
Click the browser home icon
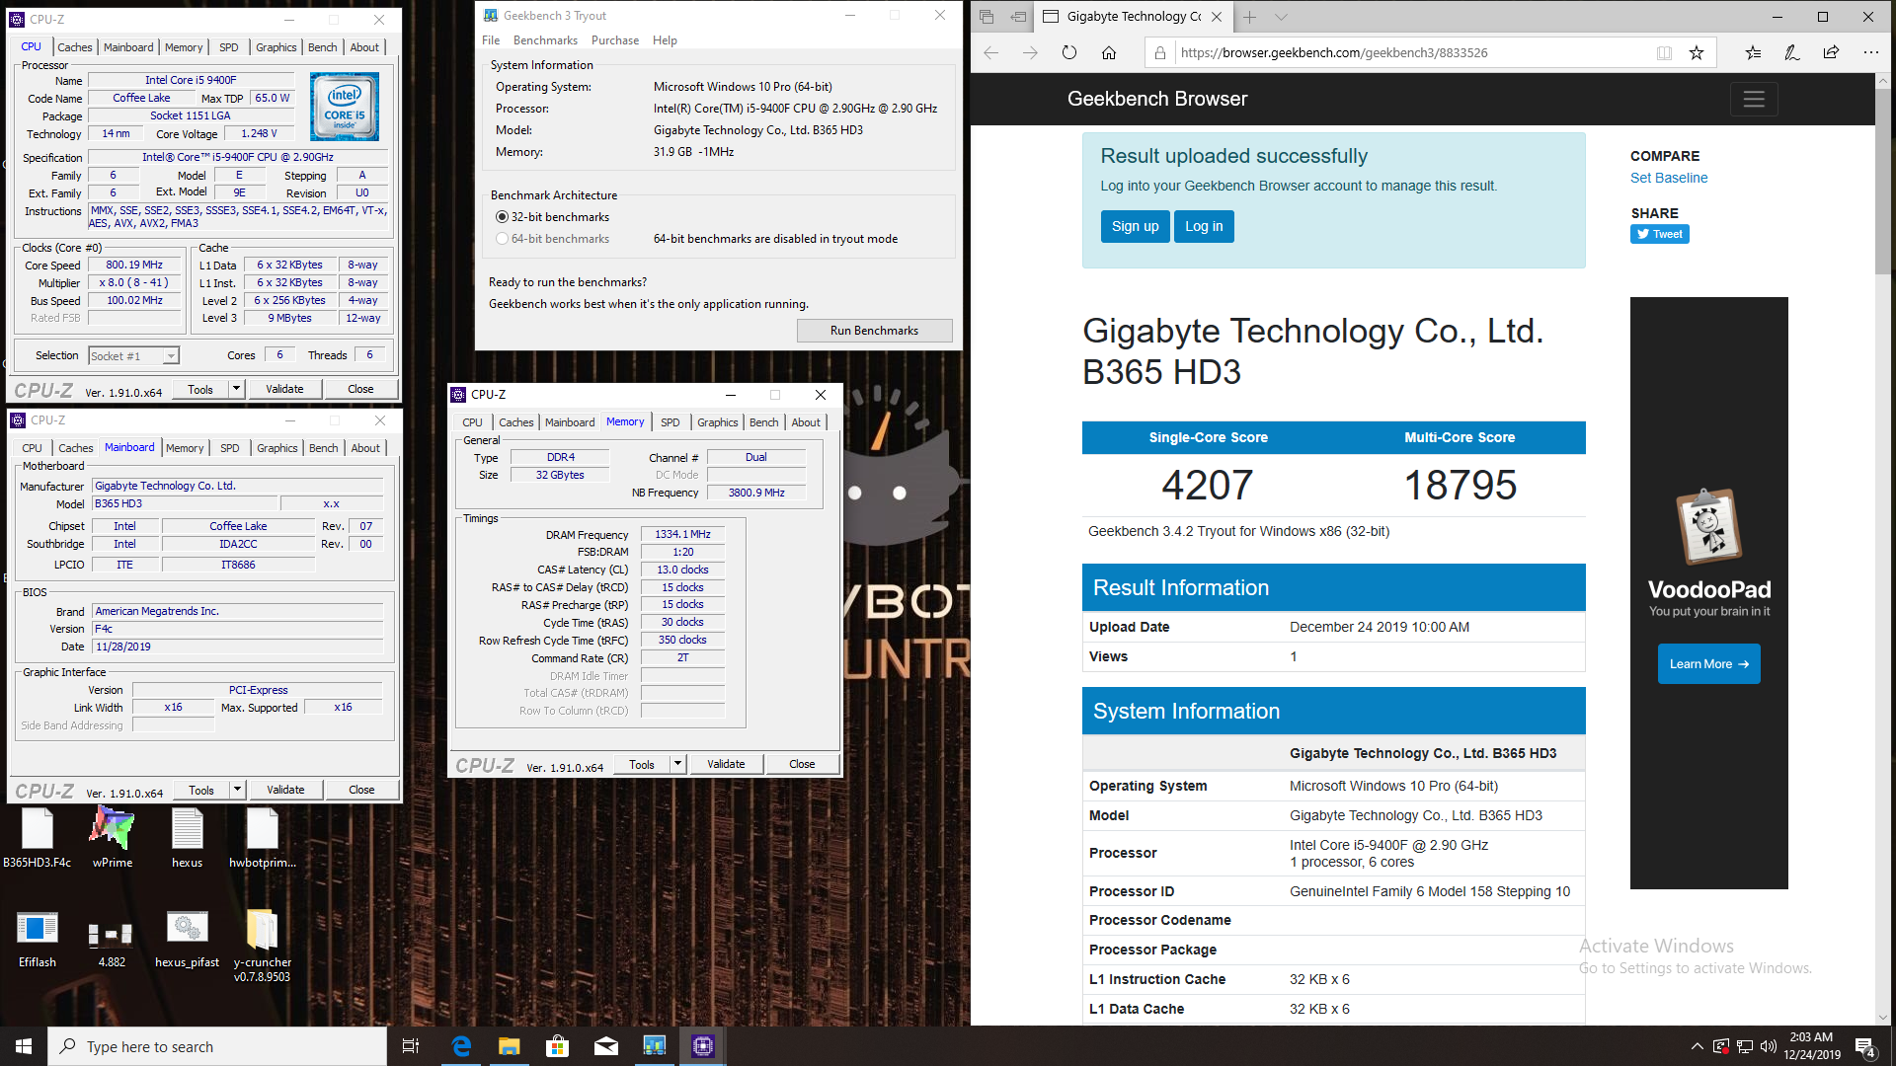[x=1109, y=53]
